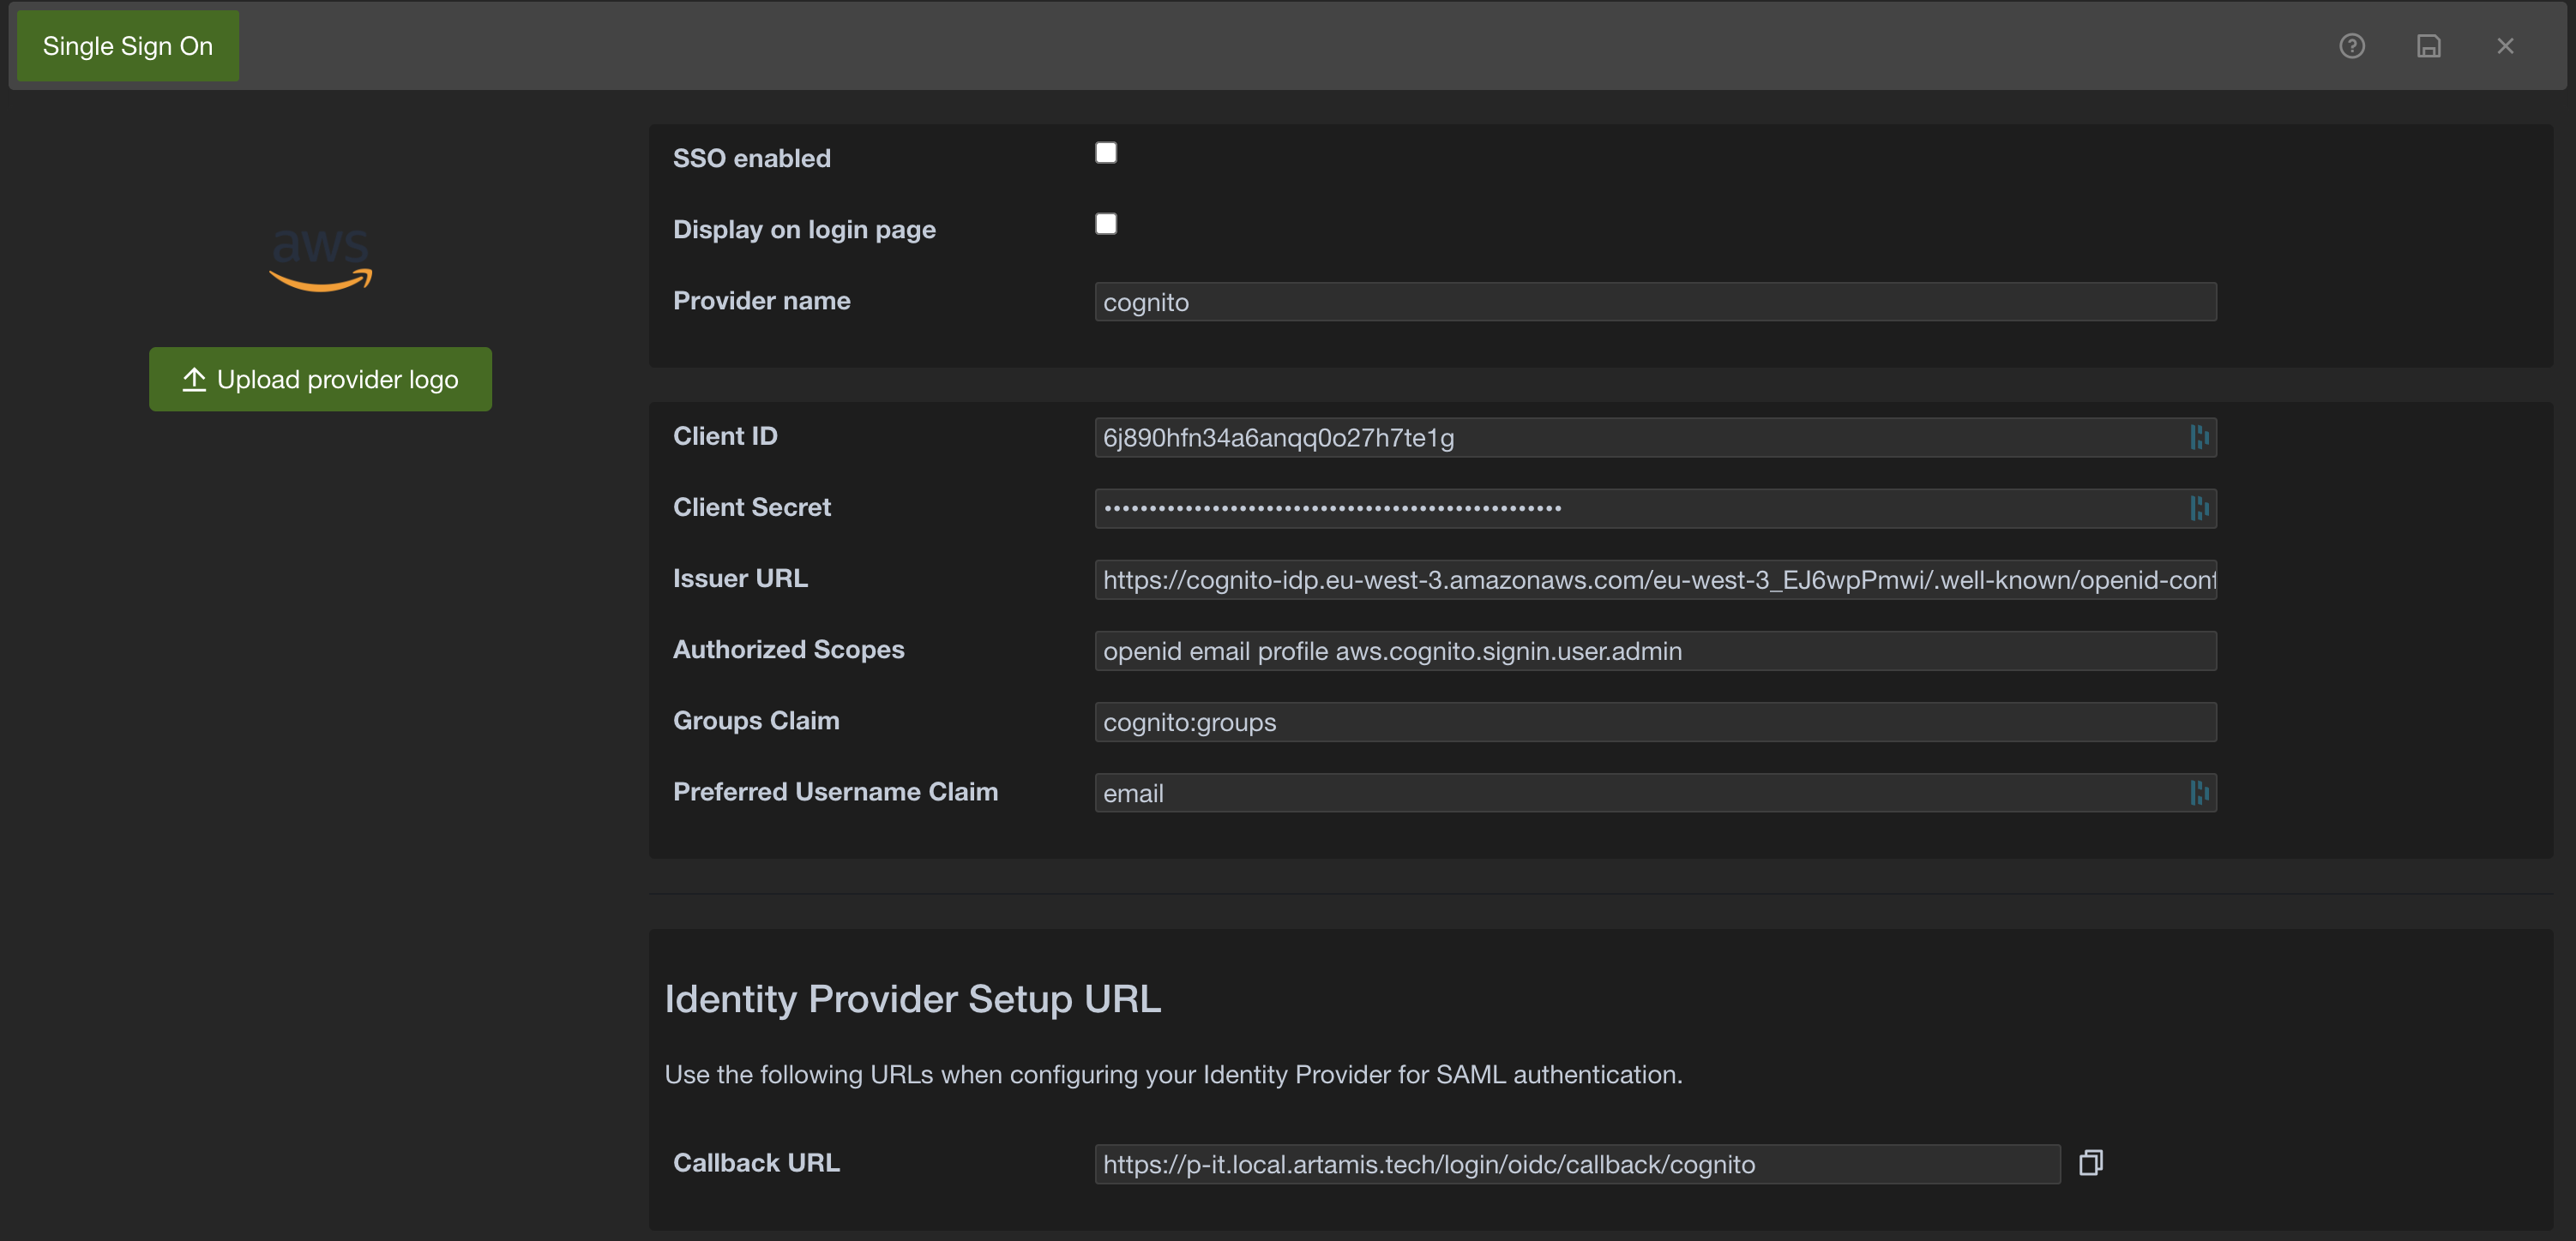Click the Groups Claim label
The image size is (2576, 1241).
coord(756,722)
